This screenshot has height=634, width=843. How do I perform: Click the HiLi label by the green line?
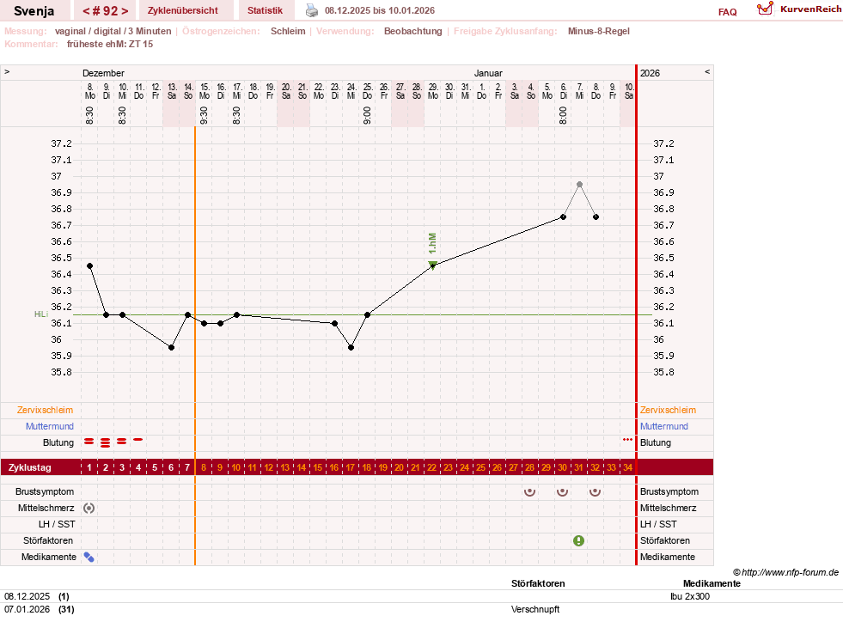[x=41, y=314]
